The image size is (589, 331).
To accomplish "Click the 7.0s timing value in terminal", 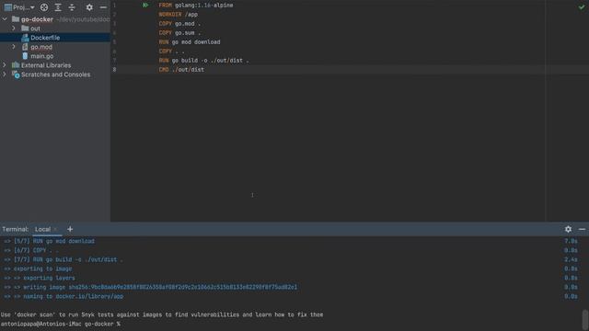I will [x=571, y=241].
